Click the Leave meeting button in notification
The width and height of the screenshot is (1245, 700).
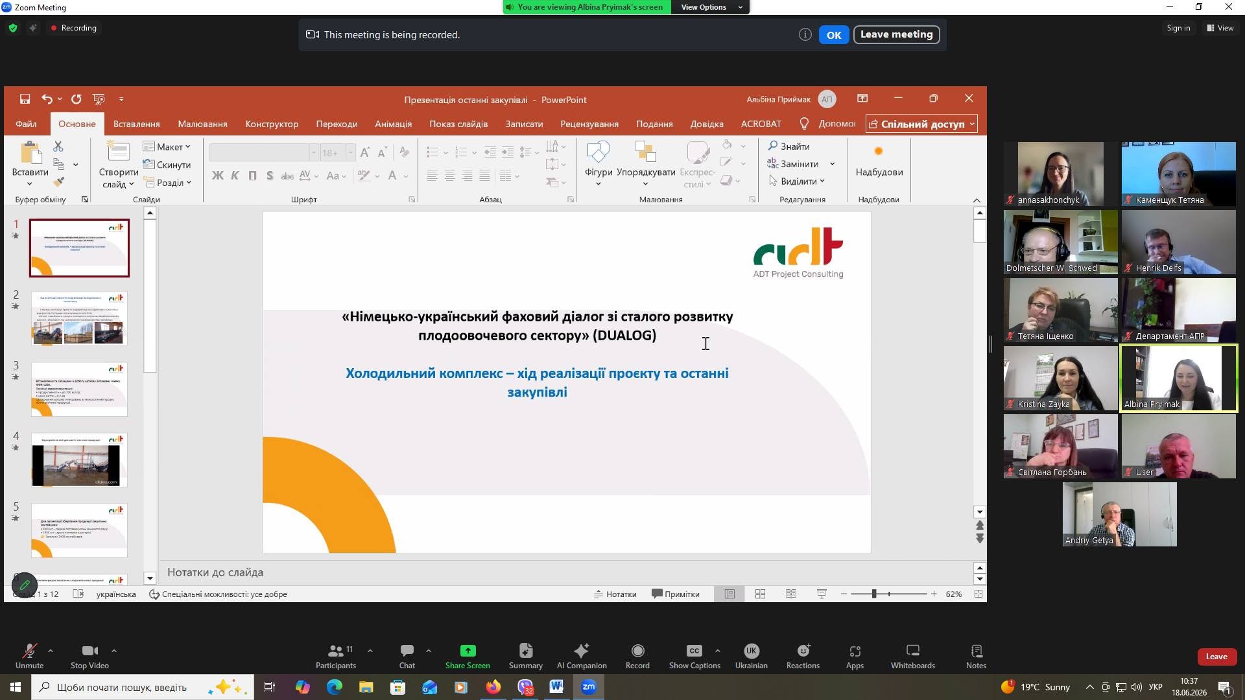896,34
